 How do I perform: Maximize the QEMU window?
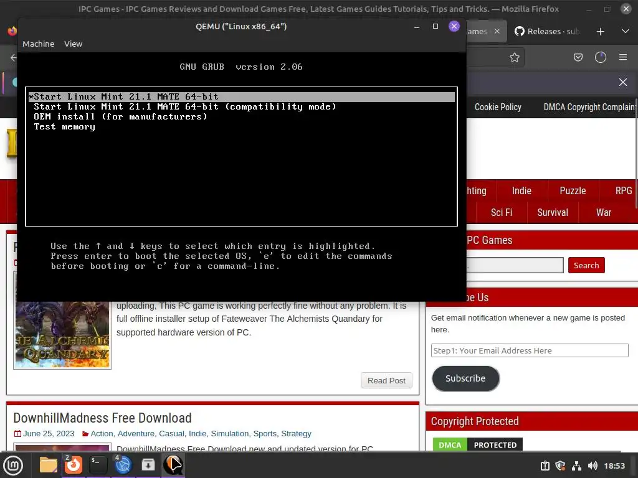point(436,26)
